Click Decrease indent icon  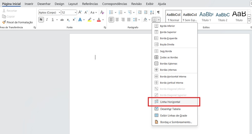[140, 12]
